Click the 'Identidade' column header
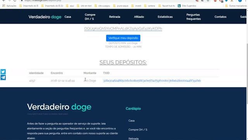This screenshot has height=140, width=248. pyautogui.click(x=36, y=73)
